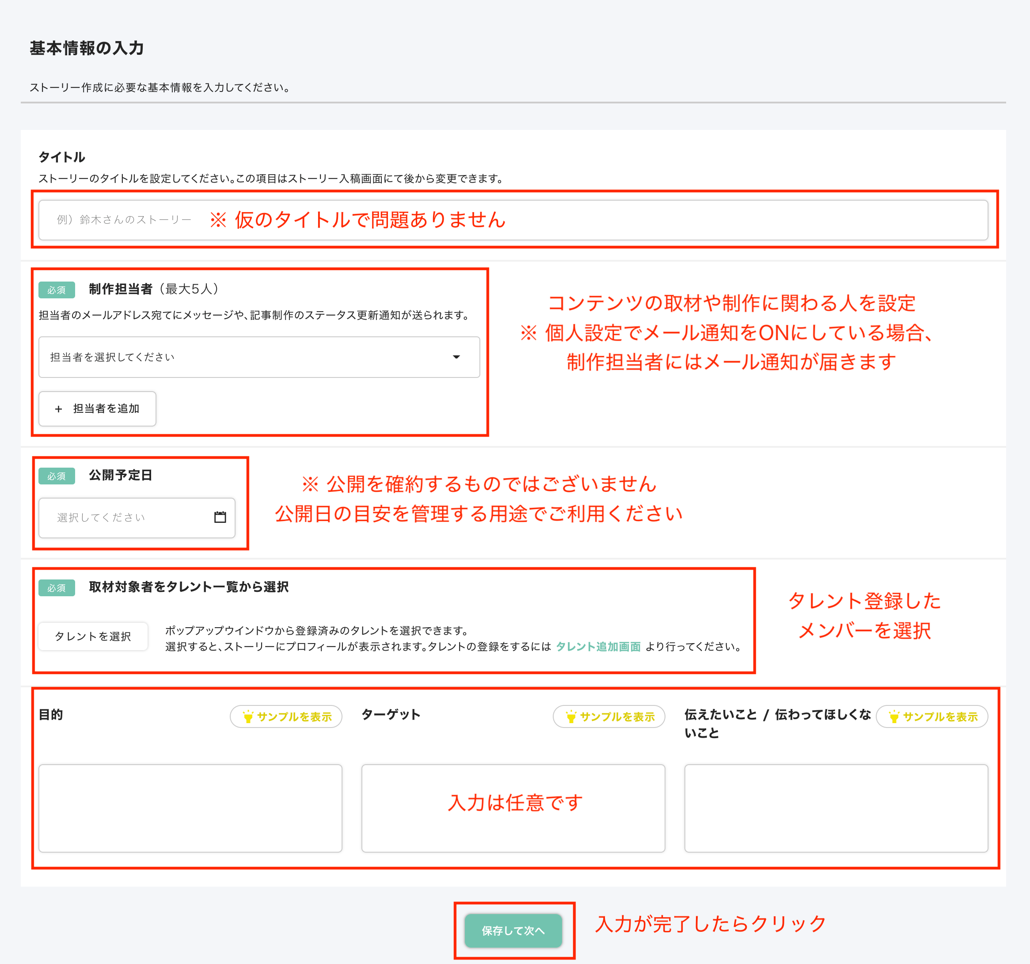1030x964 pixels.
Task: Click lightbulb icon beside ターゲット sample button
Action: click(570, 717)
